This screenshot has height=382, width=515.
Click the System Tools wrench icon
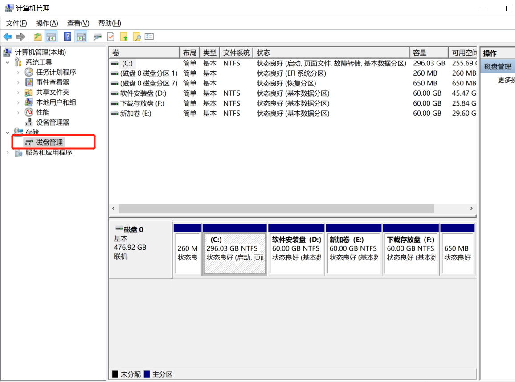tap(18, 62)
